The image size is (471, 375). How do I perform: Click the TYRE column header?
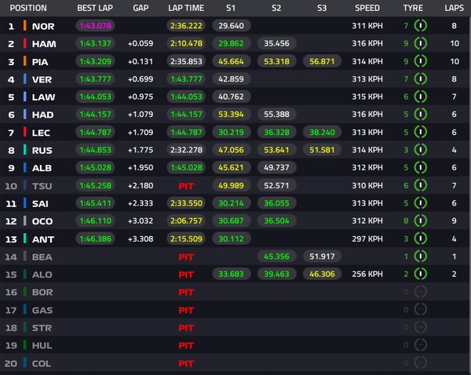coord(413,7)
